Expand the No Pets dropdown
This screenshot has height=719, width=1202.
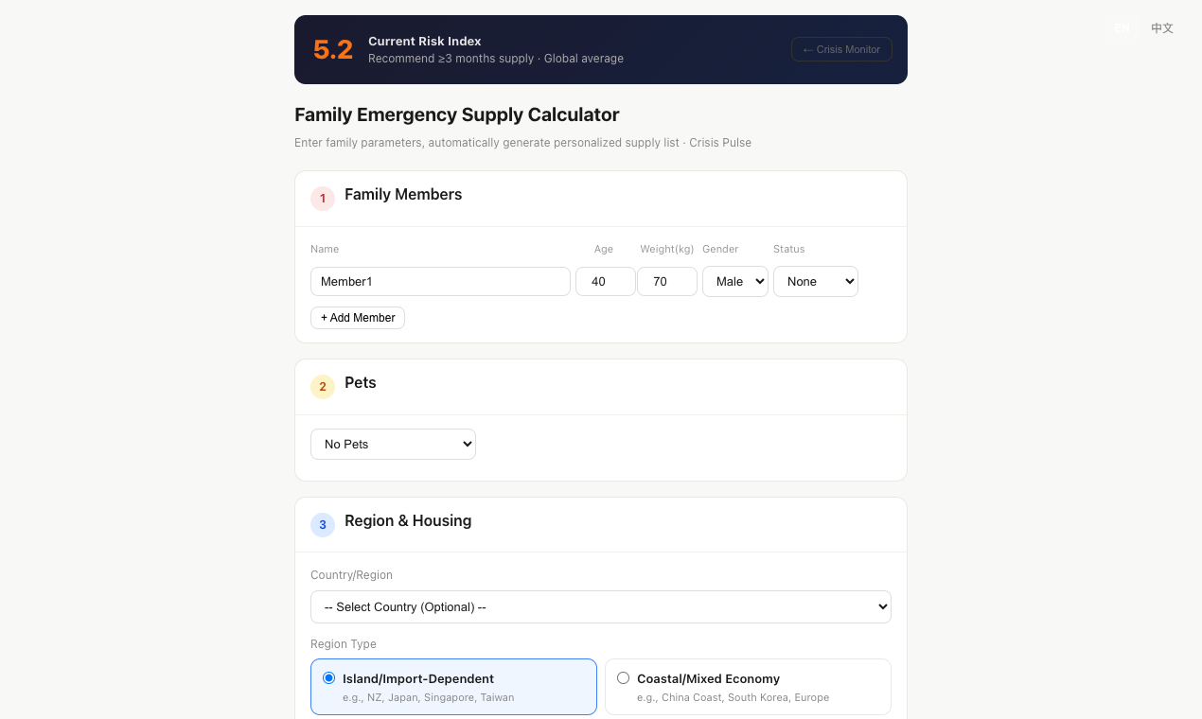coord(393,445)
